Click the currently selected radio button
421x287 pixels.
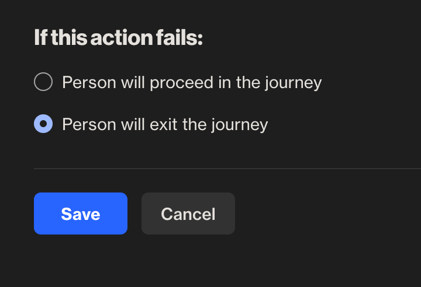coord(43,124)
